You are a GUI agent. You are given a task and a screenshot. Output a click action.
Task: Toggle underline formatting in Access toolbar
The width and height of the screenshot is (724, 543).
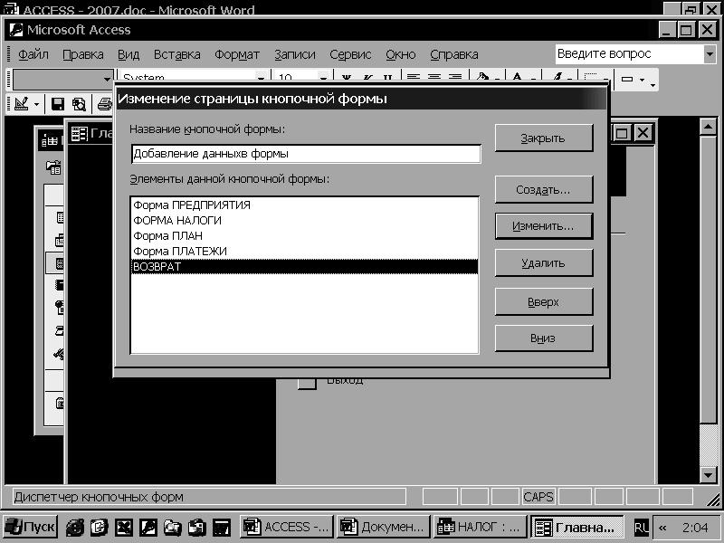pos(387,77)
